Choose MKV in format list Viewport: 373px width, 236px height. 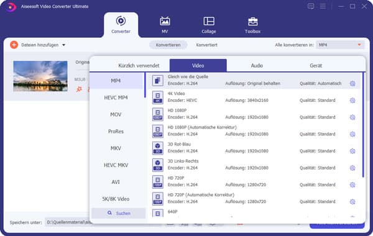116,148
